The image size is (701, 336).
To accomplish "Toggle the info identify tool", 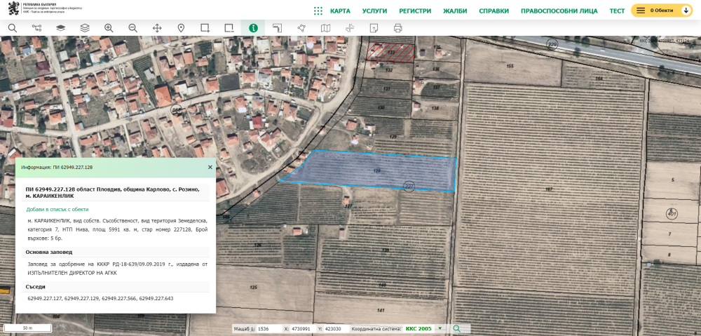I will [253, 28].
